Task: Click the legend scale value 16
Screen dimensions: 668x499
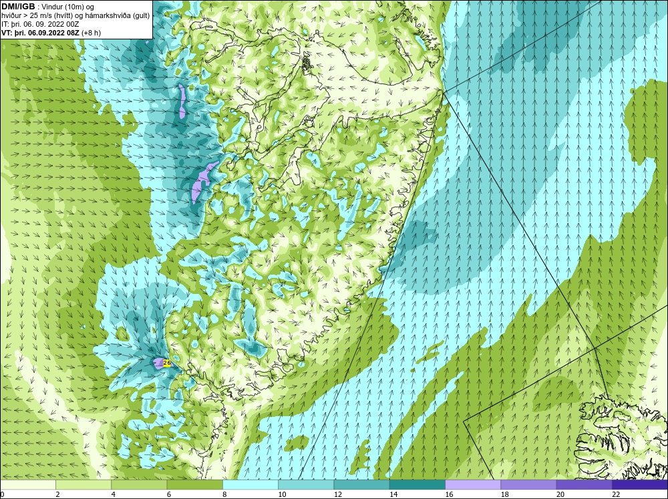Action: pos(449,494)
